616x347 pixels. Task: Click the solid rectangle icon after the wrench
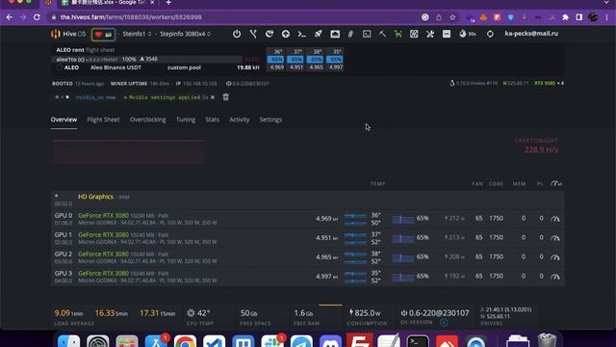pyautogui.click(x=447, y=35)
